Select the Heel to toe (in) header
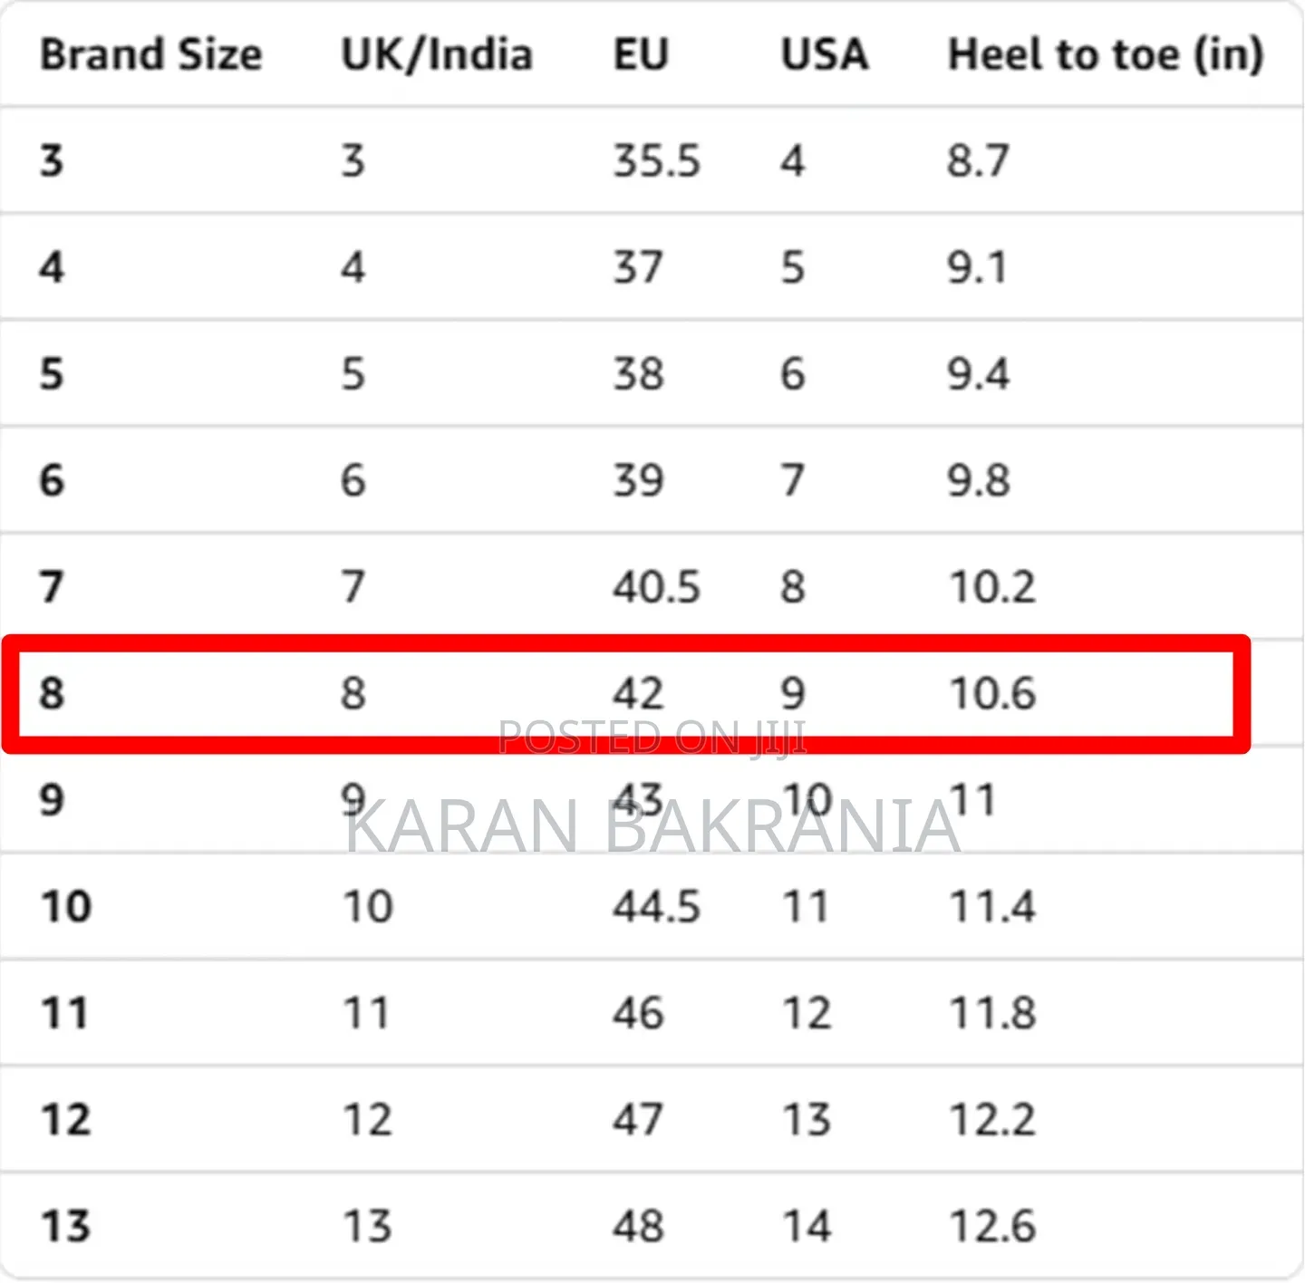The height and width of the screenshot is (1283, 1305). pos(1106,55)
